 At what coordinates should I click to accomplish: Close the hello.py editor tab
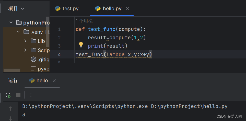[x=127, y=8]
